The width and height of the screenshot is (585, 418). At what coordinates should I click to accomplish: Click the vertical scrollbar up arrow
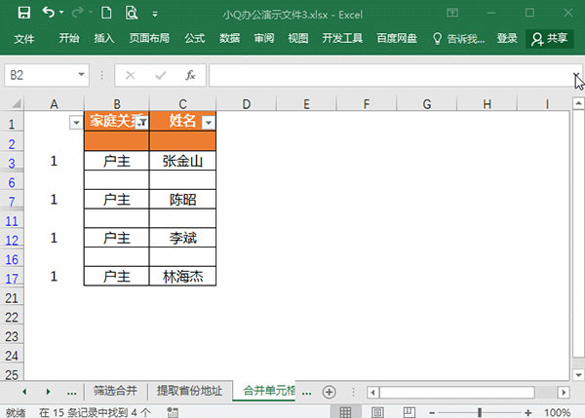[x=578, y=103]
